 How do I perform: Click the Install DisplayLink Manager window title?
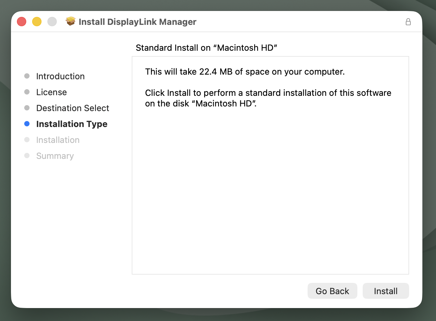point(137,22)
